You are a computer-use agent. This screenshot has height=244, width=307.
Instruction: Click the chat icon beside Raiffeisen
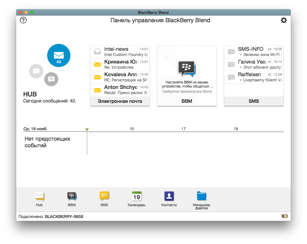tap(231, 77)
